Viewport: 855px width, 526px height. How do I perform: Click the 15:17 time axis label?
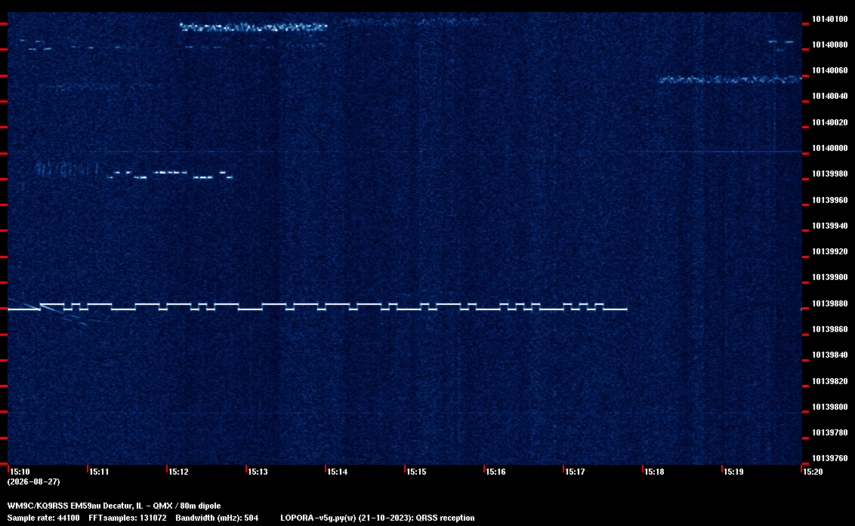(x=575, y=472)
